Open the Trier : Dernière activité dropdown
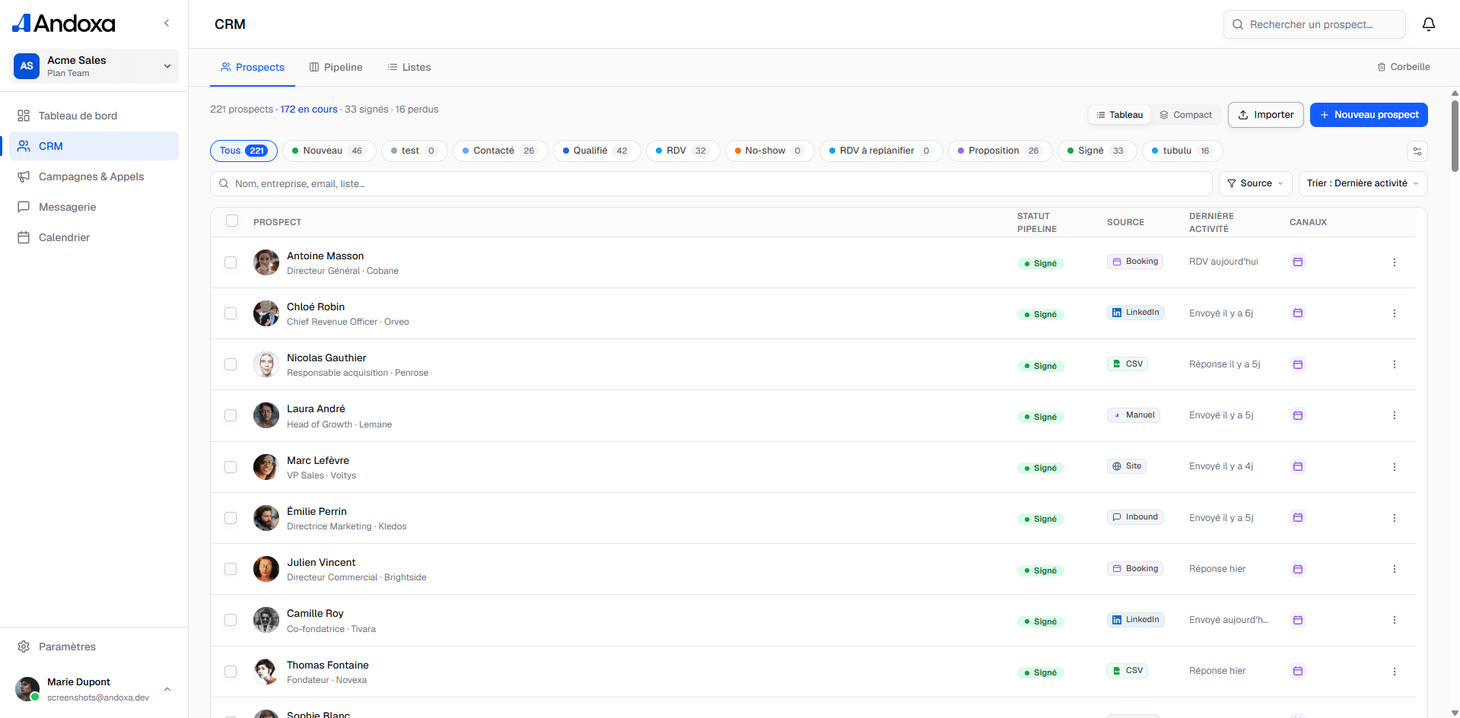Screen dimensions: 1460x718 click(x=1363, y=183)
